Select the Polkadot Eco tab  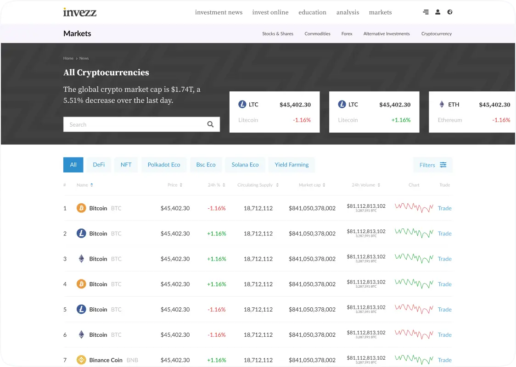click(x=164, y=165)
